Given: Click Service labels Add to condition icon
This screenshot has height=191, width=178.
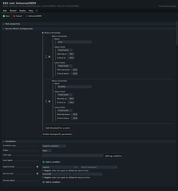Looking at the screenshot, I should click(43, 182).
